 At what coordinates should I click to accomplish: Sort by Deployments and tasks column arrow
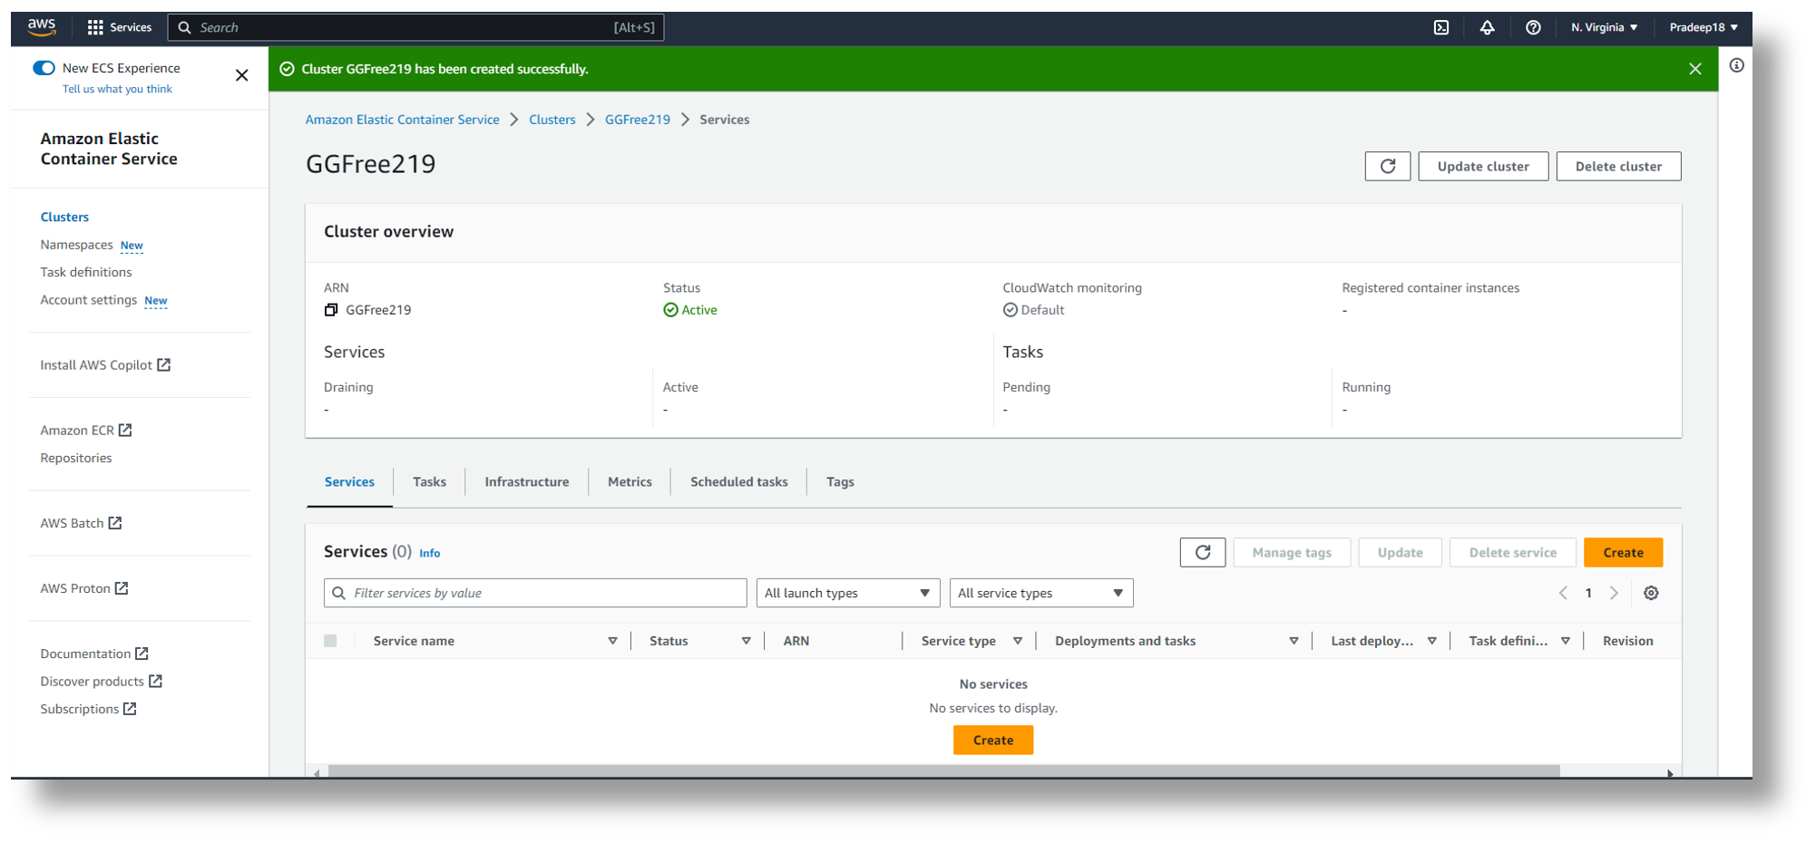tap(1294, 641)
